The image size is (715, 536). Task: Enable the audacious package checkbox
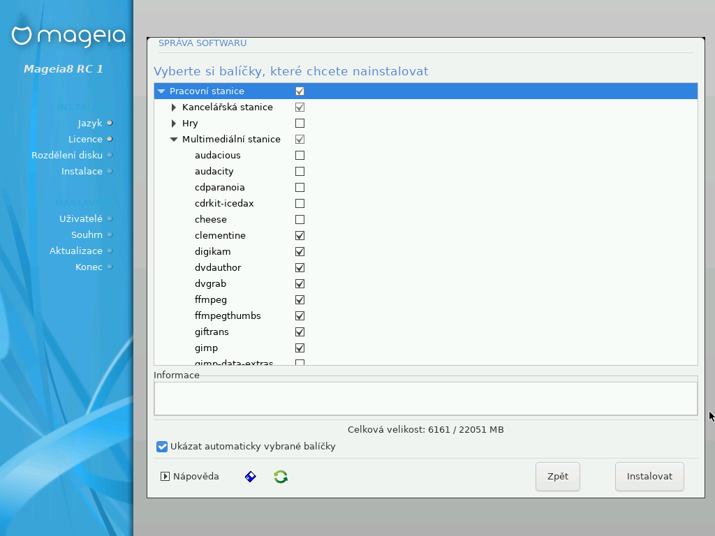tap(300, 156)
